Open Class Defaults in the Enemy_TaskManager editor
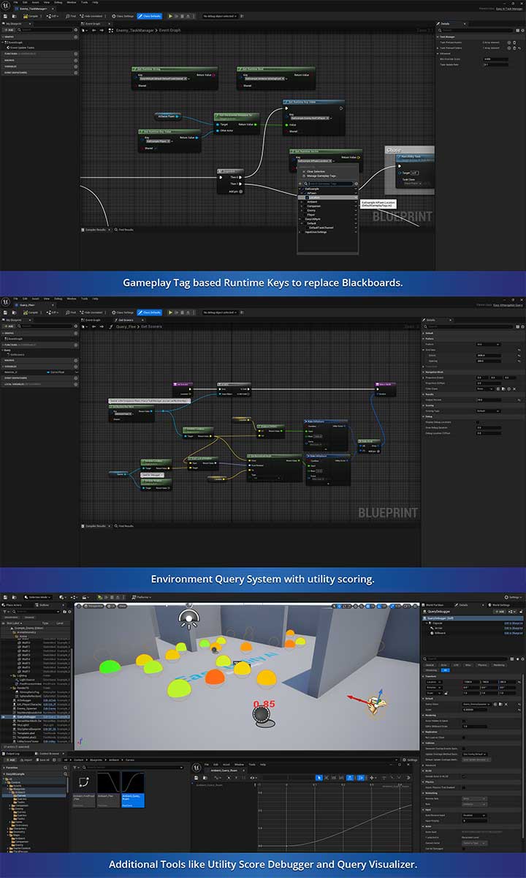 150,15
